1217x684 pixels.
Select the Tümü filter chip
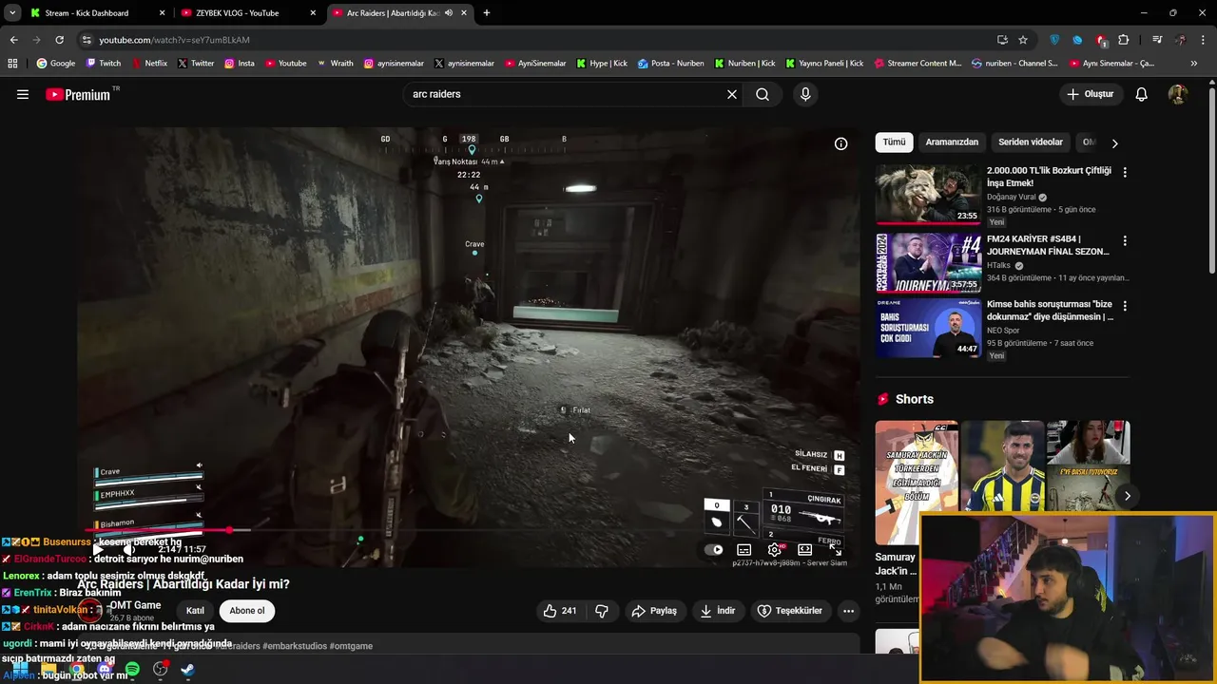894,142
